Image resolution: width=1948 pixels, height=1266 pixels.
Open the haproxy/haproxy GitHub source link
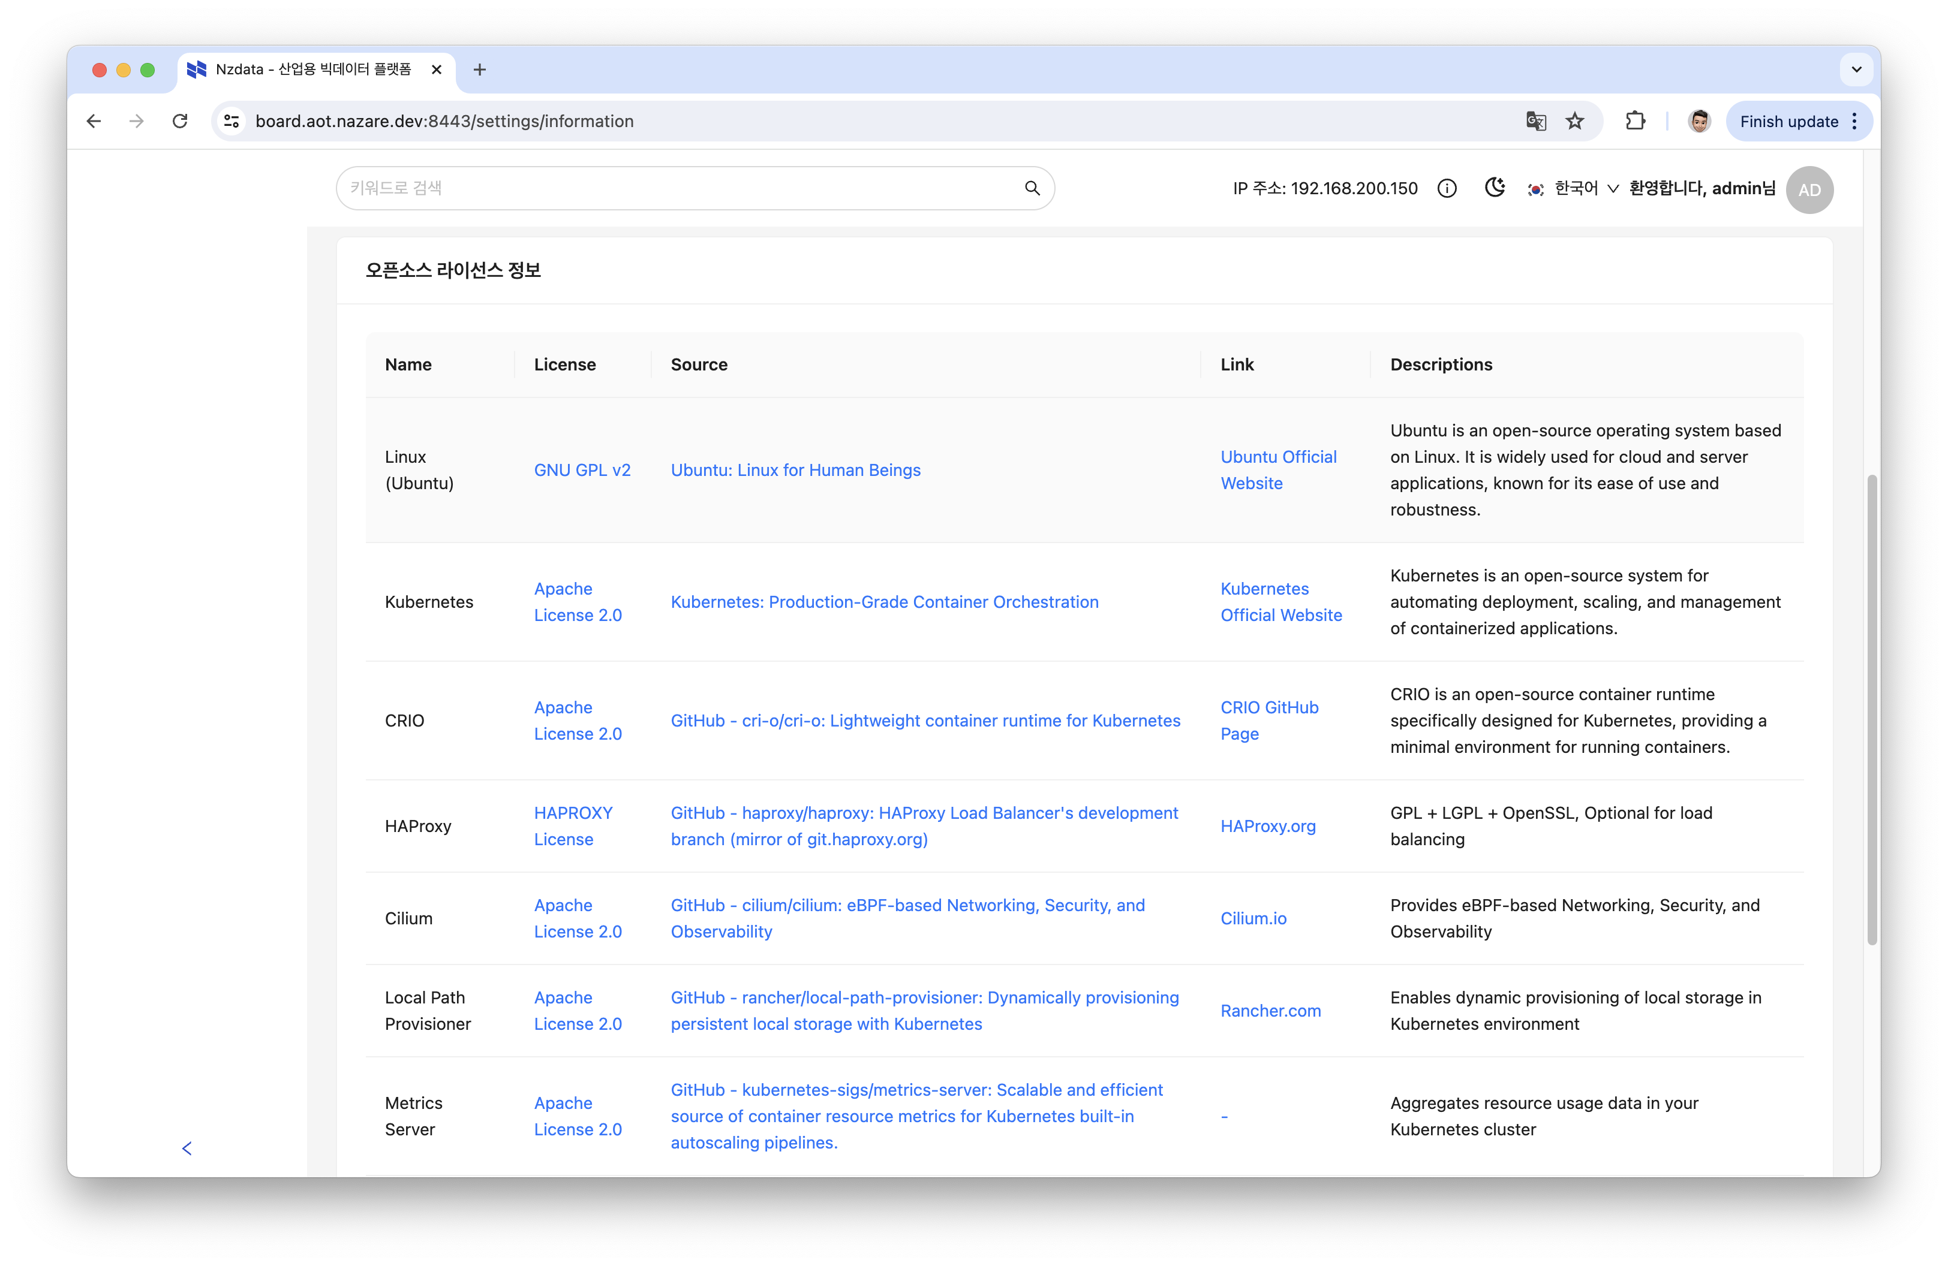coord(924,826)
